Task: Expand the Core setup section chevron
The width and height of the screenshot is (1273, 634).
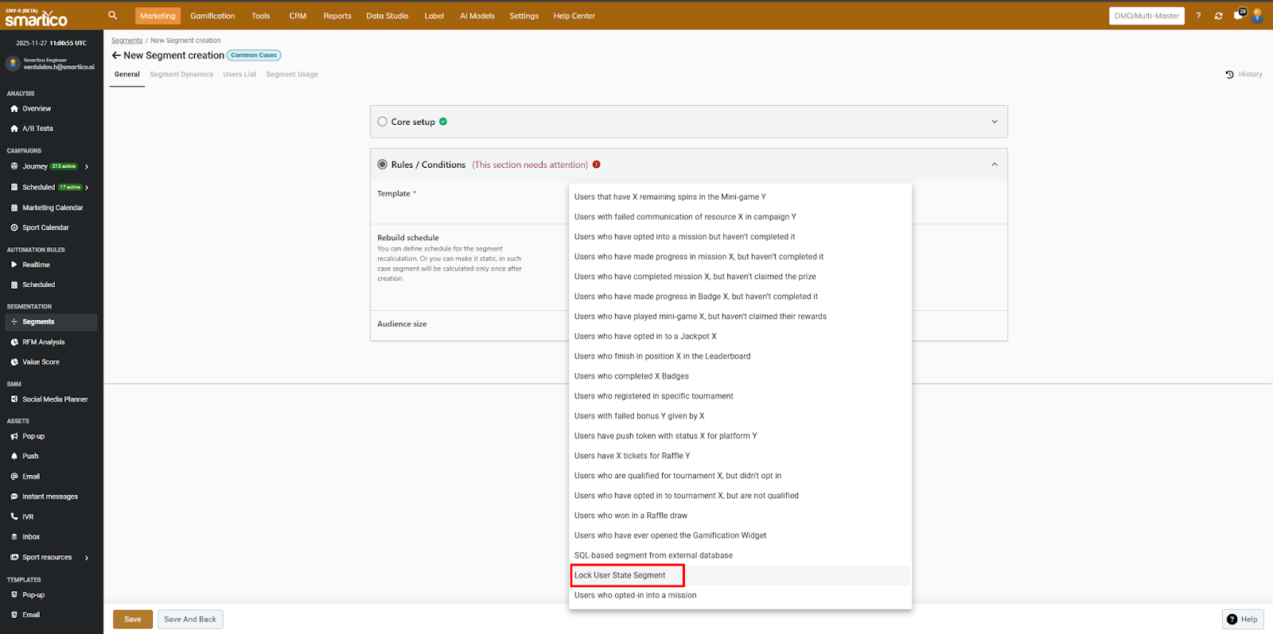Action: click(994, 122)
